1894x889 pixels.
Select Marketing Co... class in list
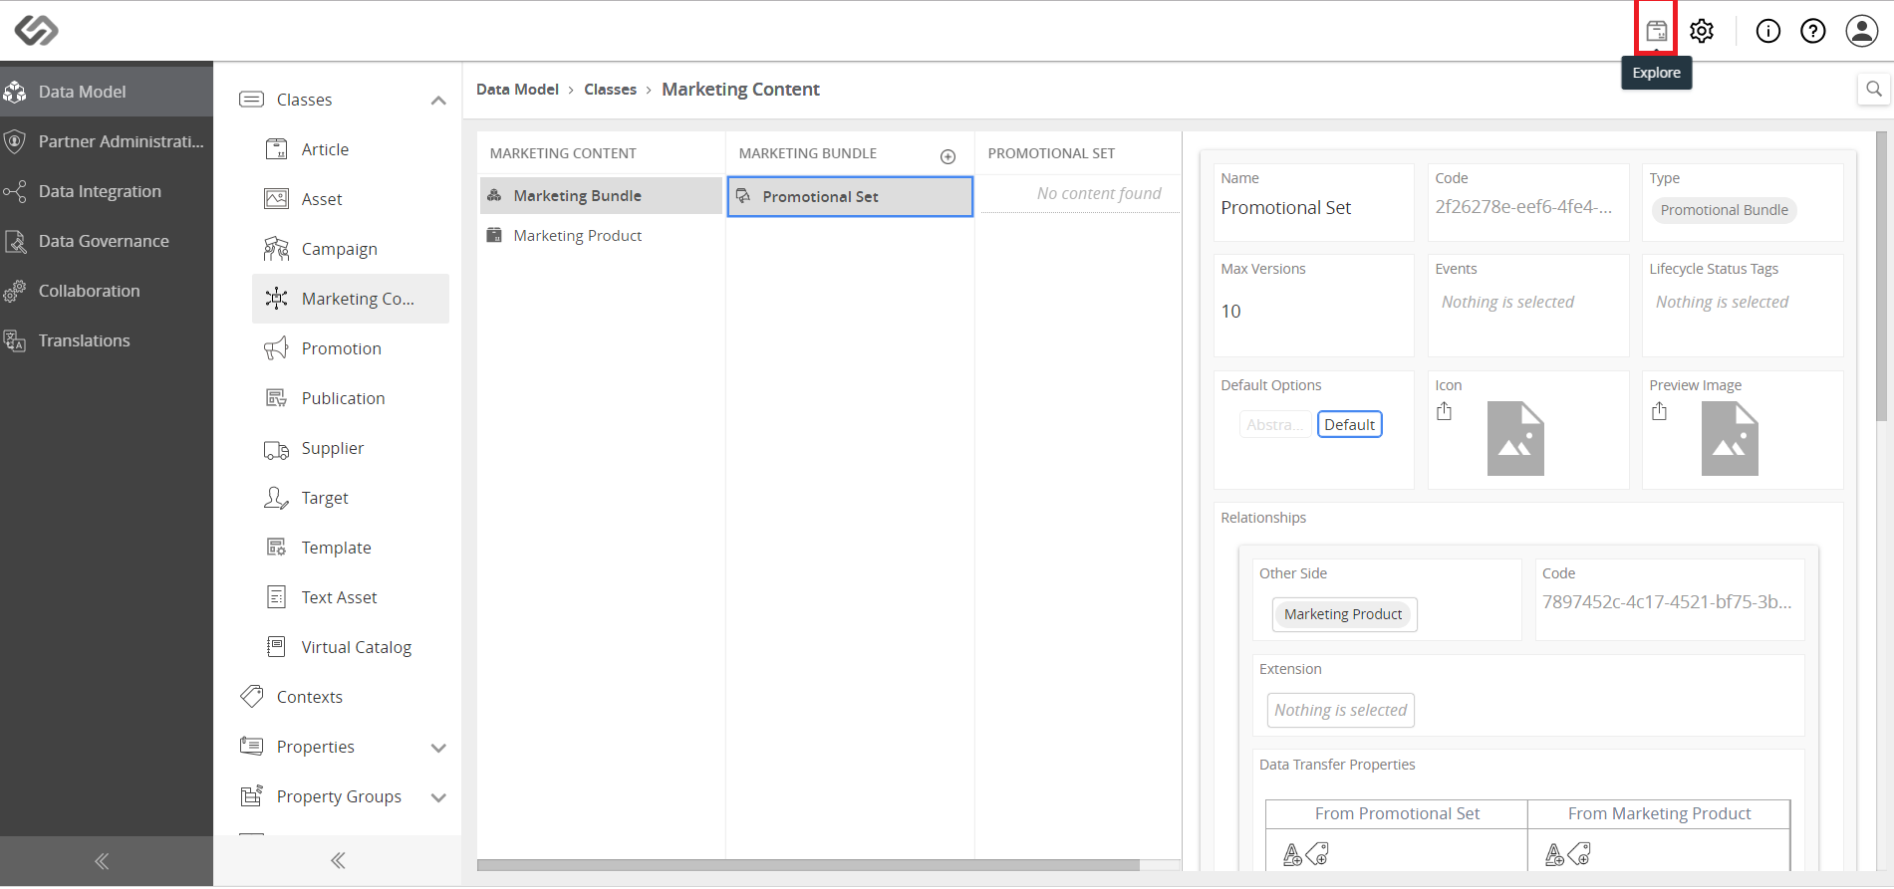coord(351,299)
